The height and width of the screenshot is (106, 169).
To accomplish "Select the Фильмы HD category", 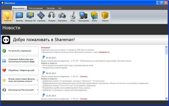I will point(30,16).
